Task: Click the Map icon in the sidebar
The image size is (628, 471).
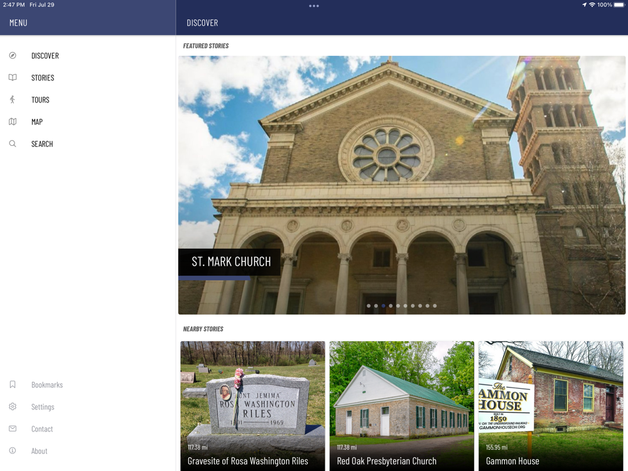Action: (13, 122)
